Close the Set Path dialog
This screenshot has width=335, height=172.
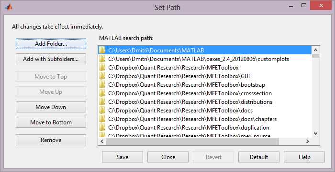click(x=168, y=157)
